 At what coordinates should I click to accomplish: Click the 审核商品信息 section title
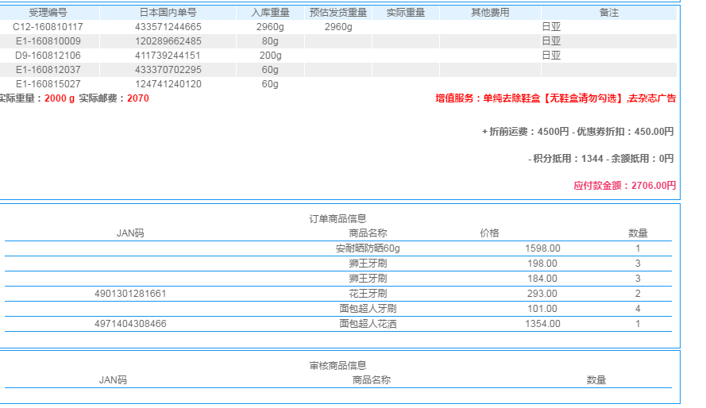[x=338, y=365]
